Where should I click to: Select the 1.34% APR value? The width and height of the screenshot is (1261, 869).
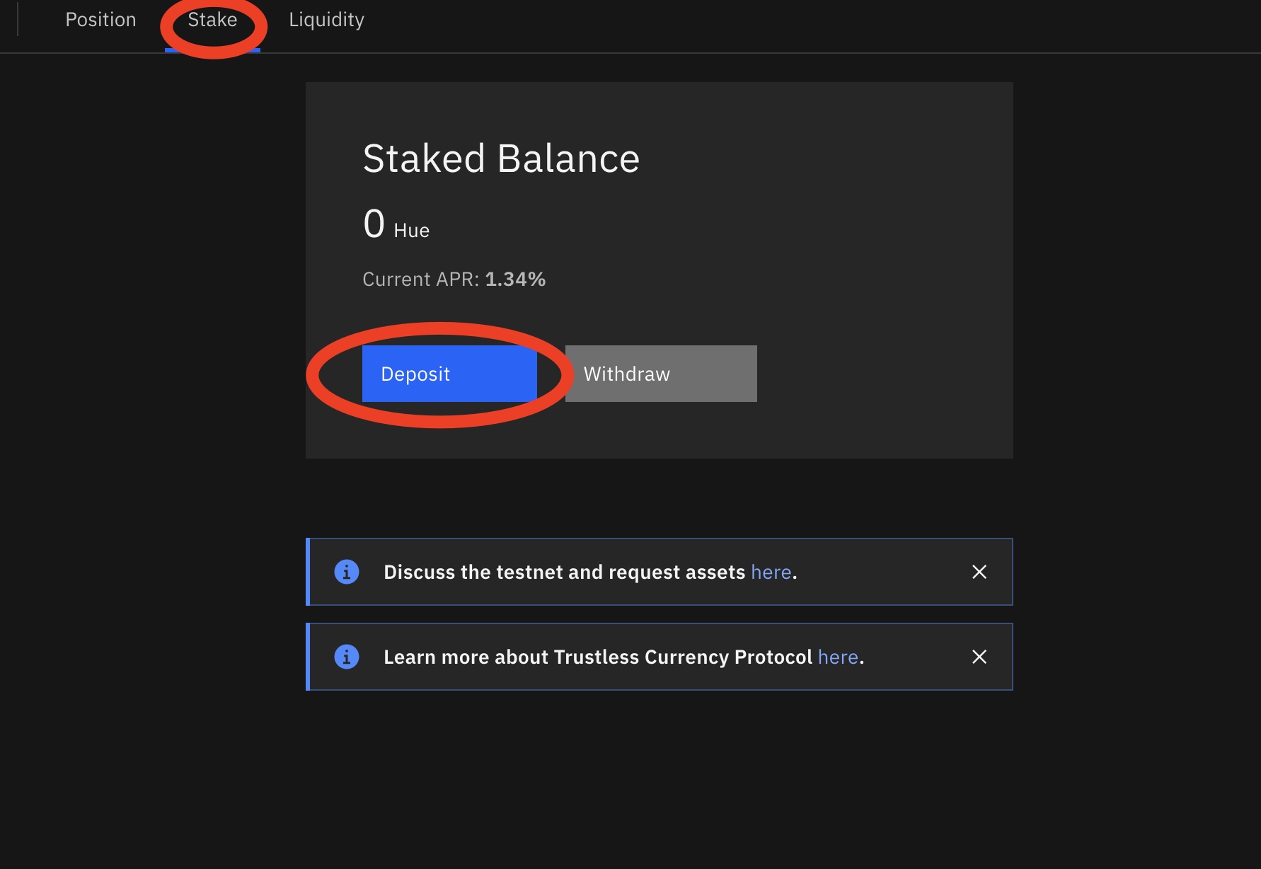[515, 280]
